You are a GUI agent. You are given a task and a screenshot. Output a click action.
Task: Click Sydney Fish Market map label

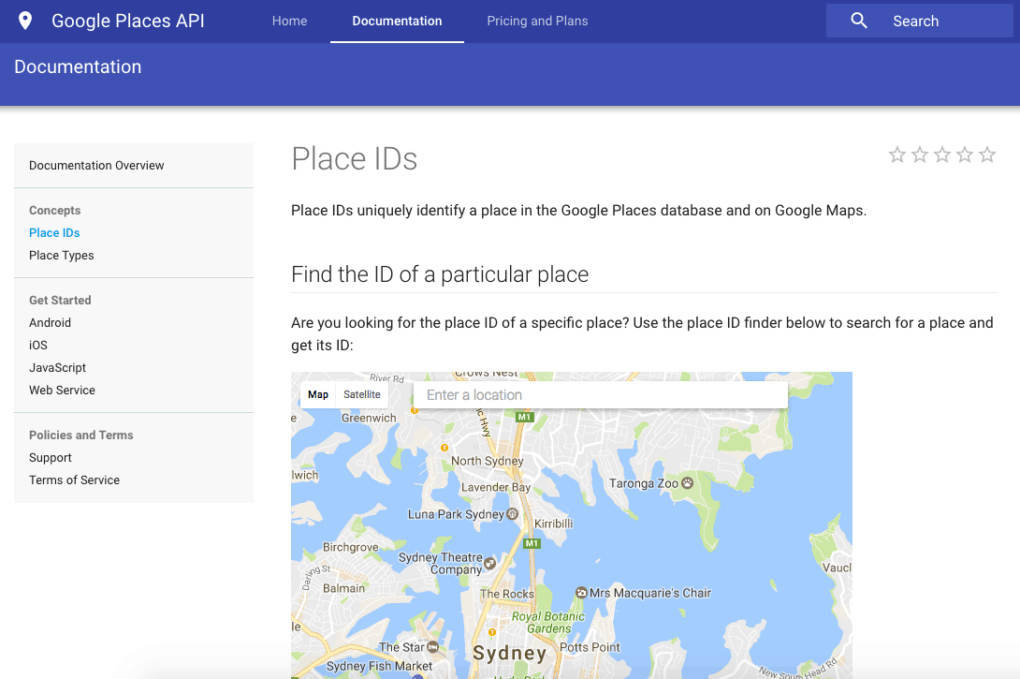click(x=379, y=666)
